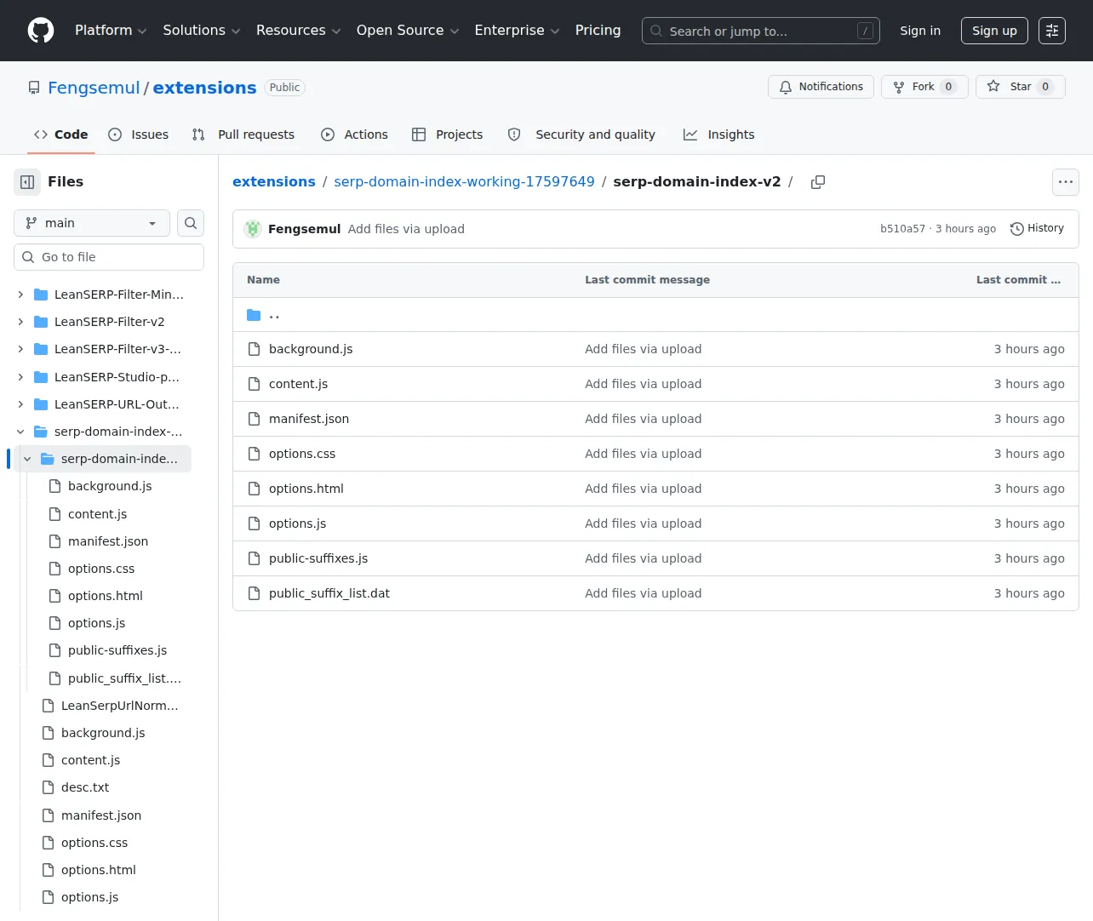The image size is (1093, 921).
Task: Open options.html in the file table
Action: (x=306, y=489)
